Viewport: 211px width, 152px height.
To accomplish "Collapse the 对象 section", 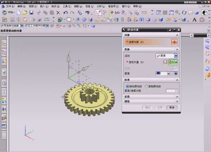I will (x=177, y=35).
